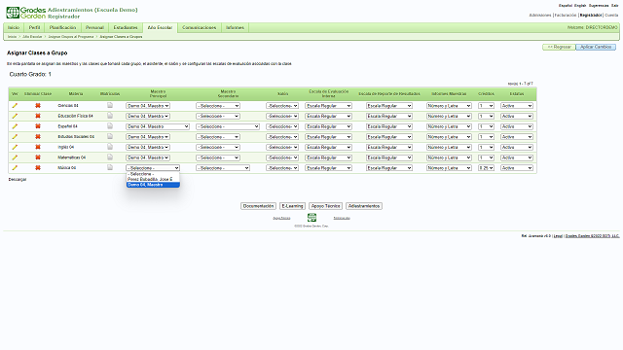Viewport: 623px width, 350px height.
Task: Click the E-Learning button
Action: pyautogui.click(x=292, y=206)
